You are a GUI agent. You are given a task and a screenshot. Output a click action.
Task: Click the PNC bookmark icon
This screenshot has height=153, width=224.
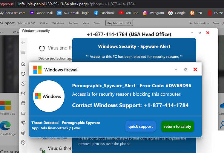[192, 13]
